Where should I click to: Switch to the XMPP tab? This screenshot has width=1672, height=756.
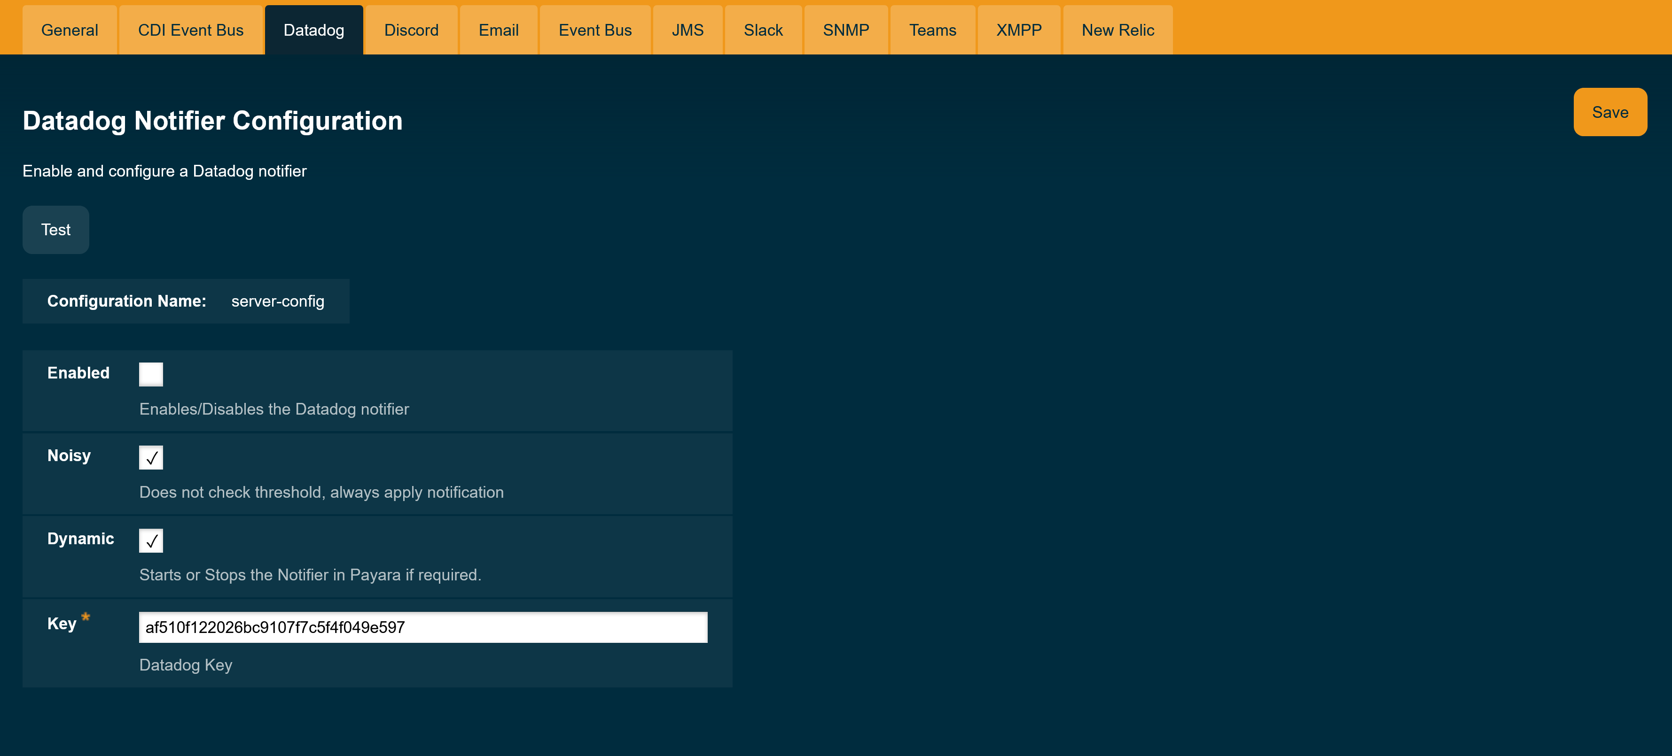(x=1018, y=29)
